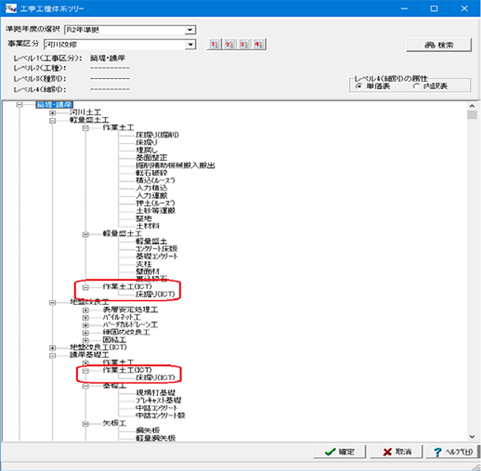Select the 矢板工 tree item

[114, 424]
